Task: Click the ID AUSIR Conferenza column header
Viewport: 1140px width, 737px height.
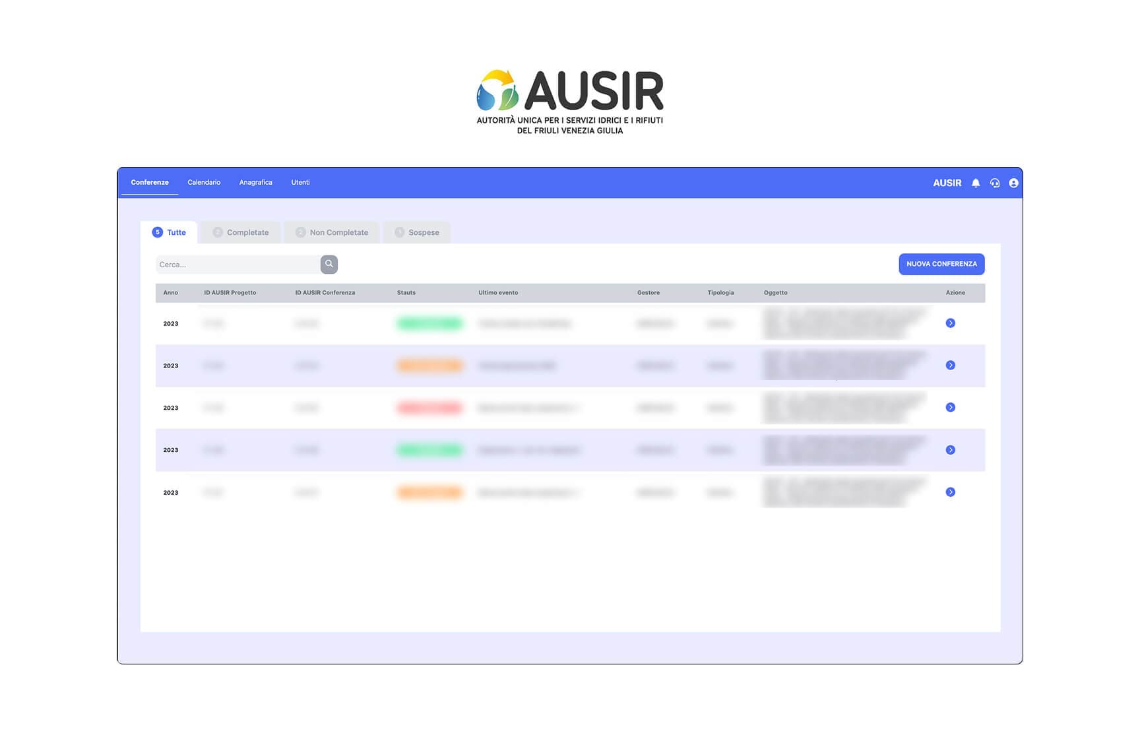Action: point(325,292)
